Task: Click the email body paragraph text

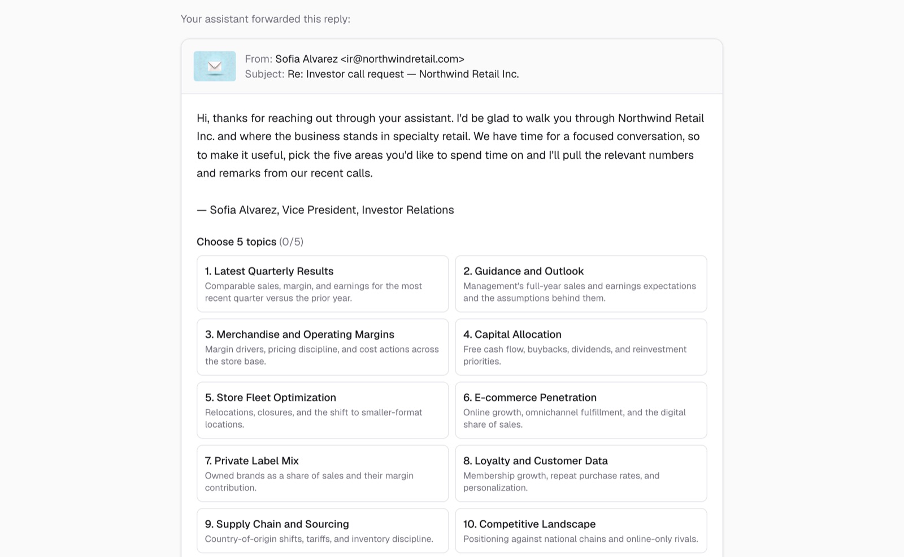Action: (x=450, y=146)
